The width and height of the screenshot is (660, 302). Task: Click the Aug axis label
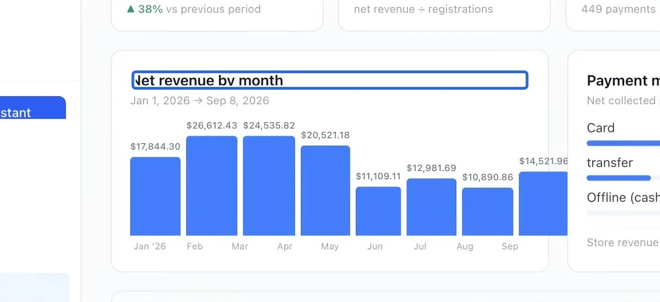[465, 247]
